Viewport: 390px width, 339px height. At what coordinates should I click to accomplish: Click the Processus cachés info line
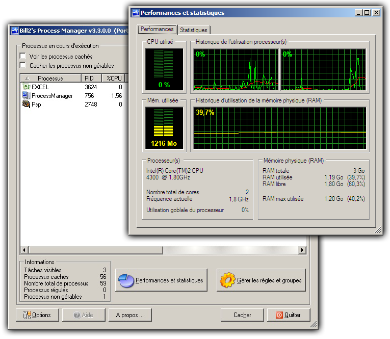coord(65,277)
